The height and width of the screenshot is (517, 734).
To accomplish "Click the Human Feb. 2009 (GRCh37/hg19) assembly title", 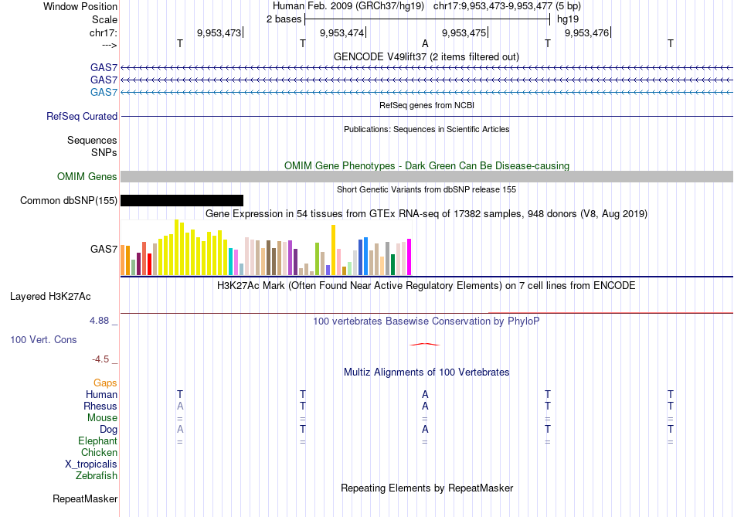I will (348, 6).
